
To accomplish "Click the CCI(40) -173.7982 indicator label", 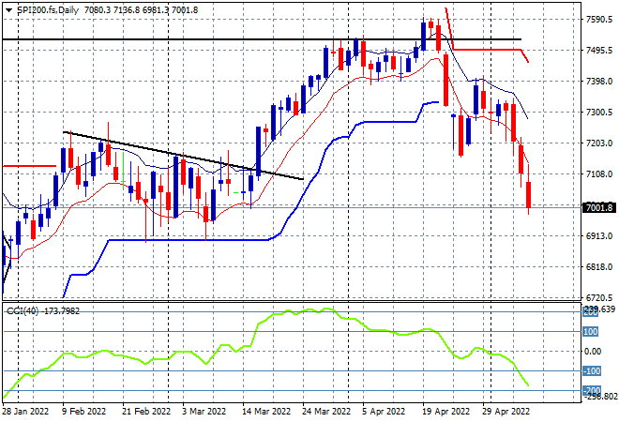I will coord(43,311).
